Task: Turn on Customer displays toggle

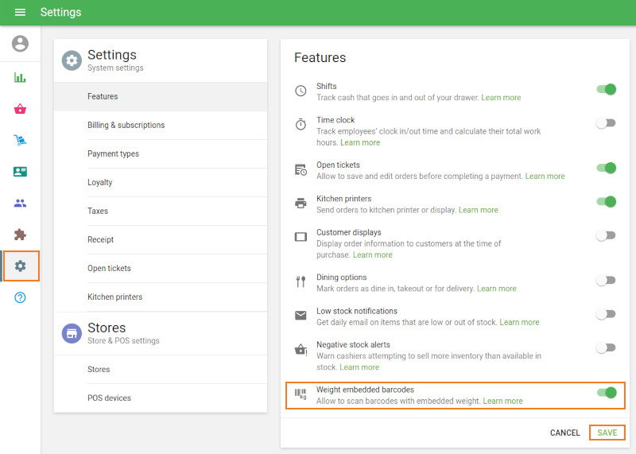Action: [607, 236]
